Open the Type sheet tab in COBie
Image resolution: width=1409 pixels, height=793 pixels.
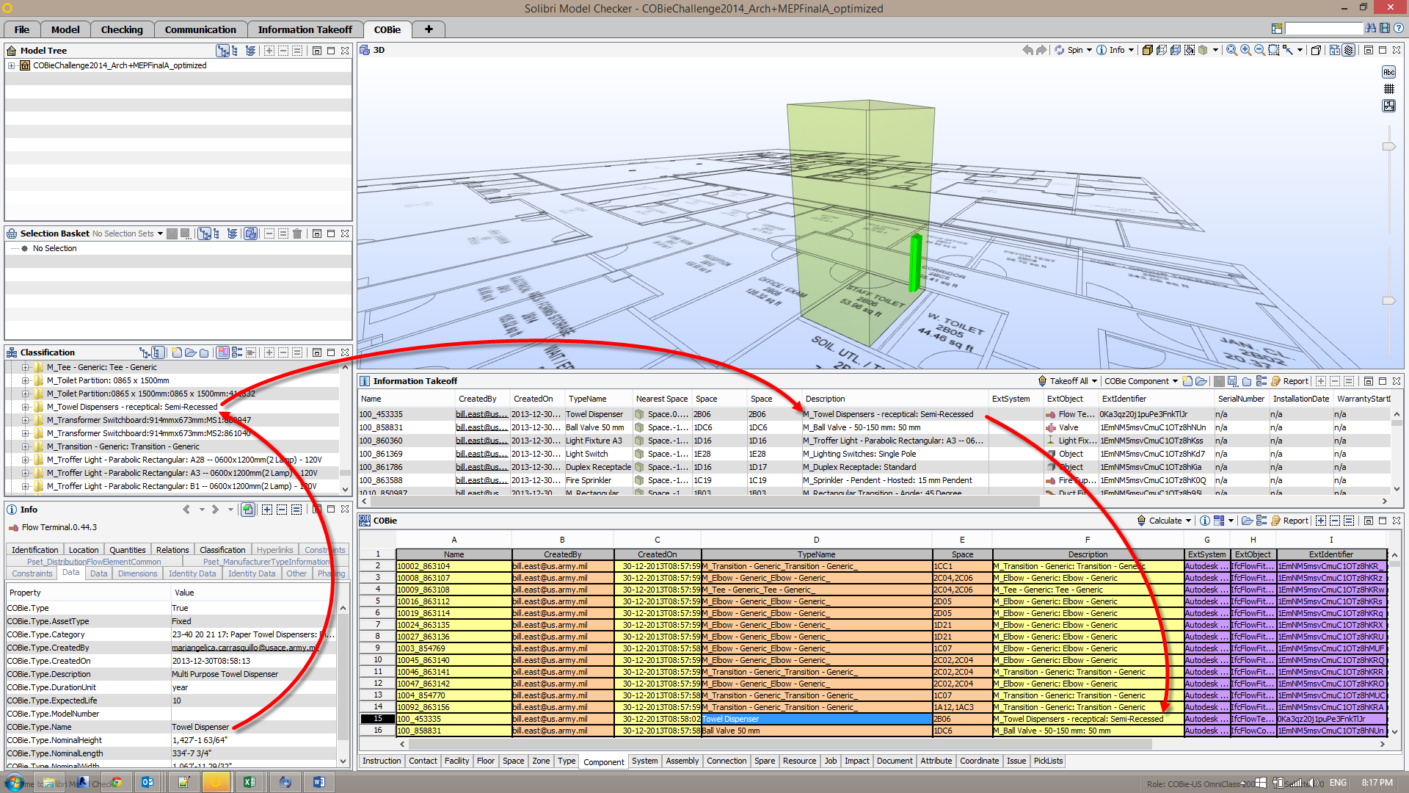(x=567, y=761)
